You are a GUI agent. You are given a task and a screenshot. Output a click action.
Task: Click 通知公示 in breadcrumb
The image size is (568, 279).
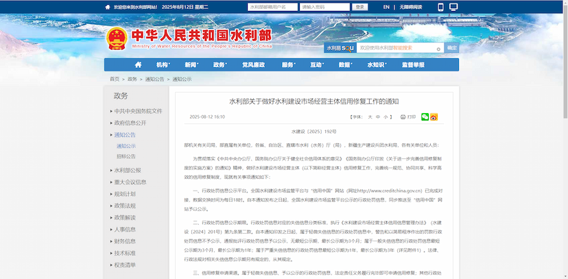[x=182, y=79]
